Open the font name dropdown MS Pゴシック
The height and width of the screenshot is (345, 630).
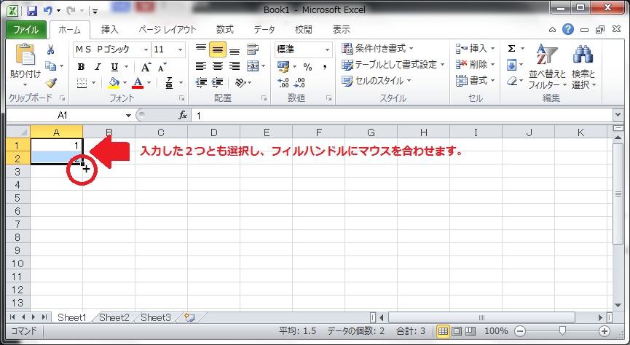coord(146,49)
